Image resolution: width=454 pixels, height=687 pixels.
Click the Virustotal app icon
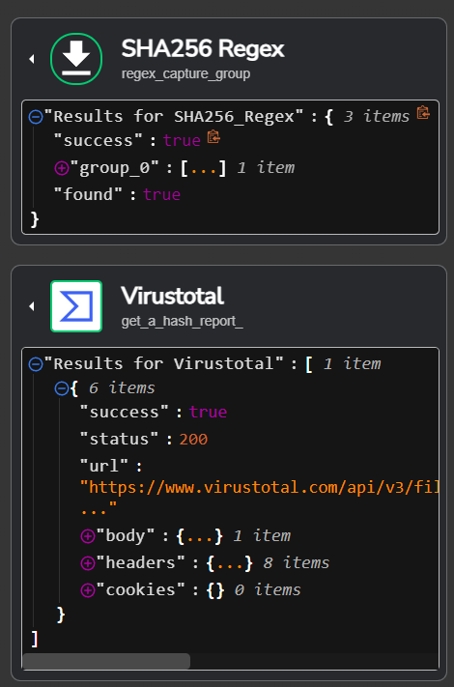pyautogui.click(x=76, y=306)
